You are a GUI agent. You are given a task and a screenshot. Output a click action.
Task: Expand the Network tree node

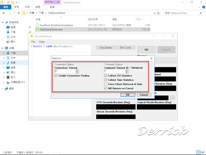coord(2,88)
